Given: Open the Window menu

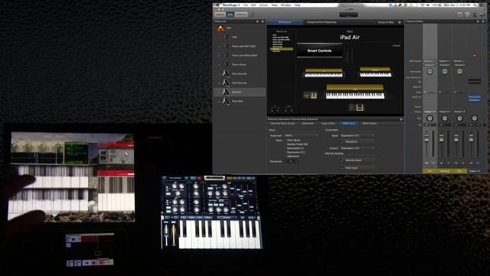Looking at the screenshot, I should pyautogui.click(x=286, y=5).
